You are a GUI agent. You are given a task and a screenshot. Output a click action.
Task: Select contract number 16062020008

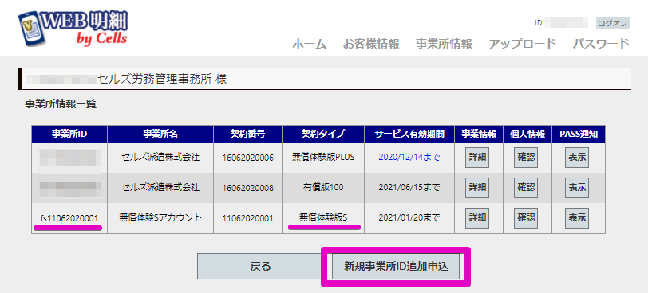pyautogui.click(x=248, y=188)
